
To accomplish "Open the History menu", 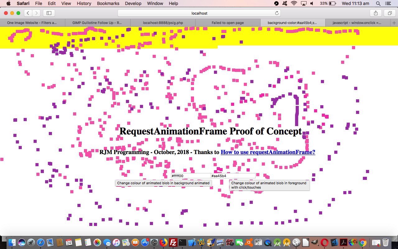I will click(x=84, y=3).
